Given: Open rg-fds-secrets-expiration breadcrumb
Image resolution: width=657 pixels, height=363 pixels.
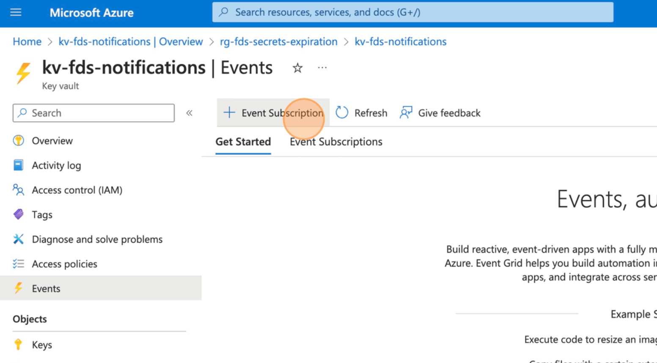Looking at the screenshot, I should click(x=278, y=41).
